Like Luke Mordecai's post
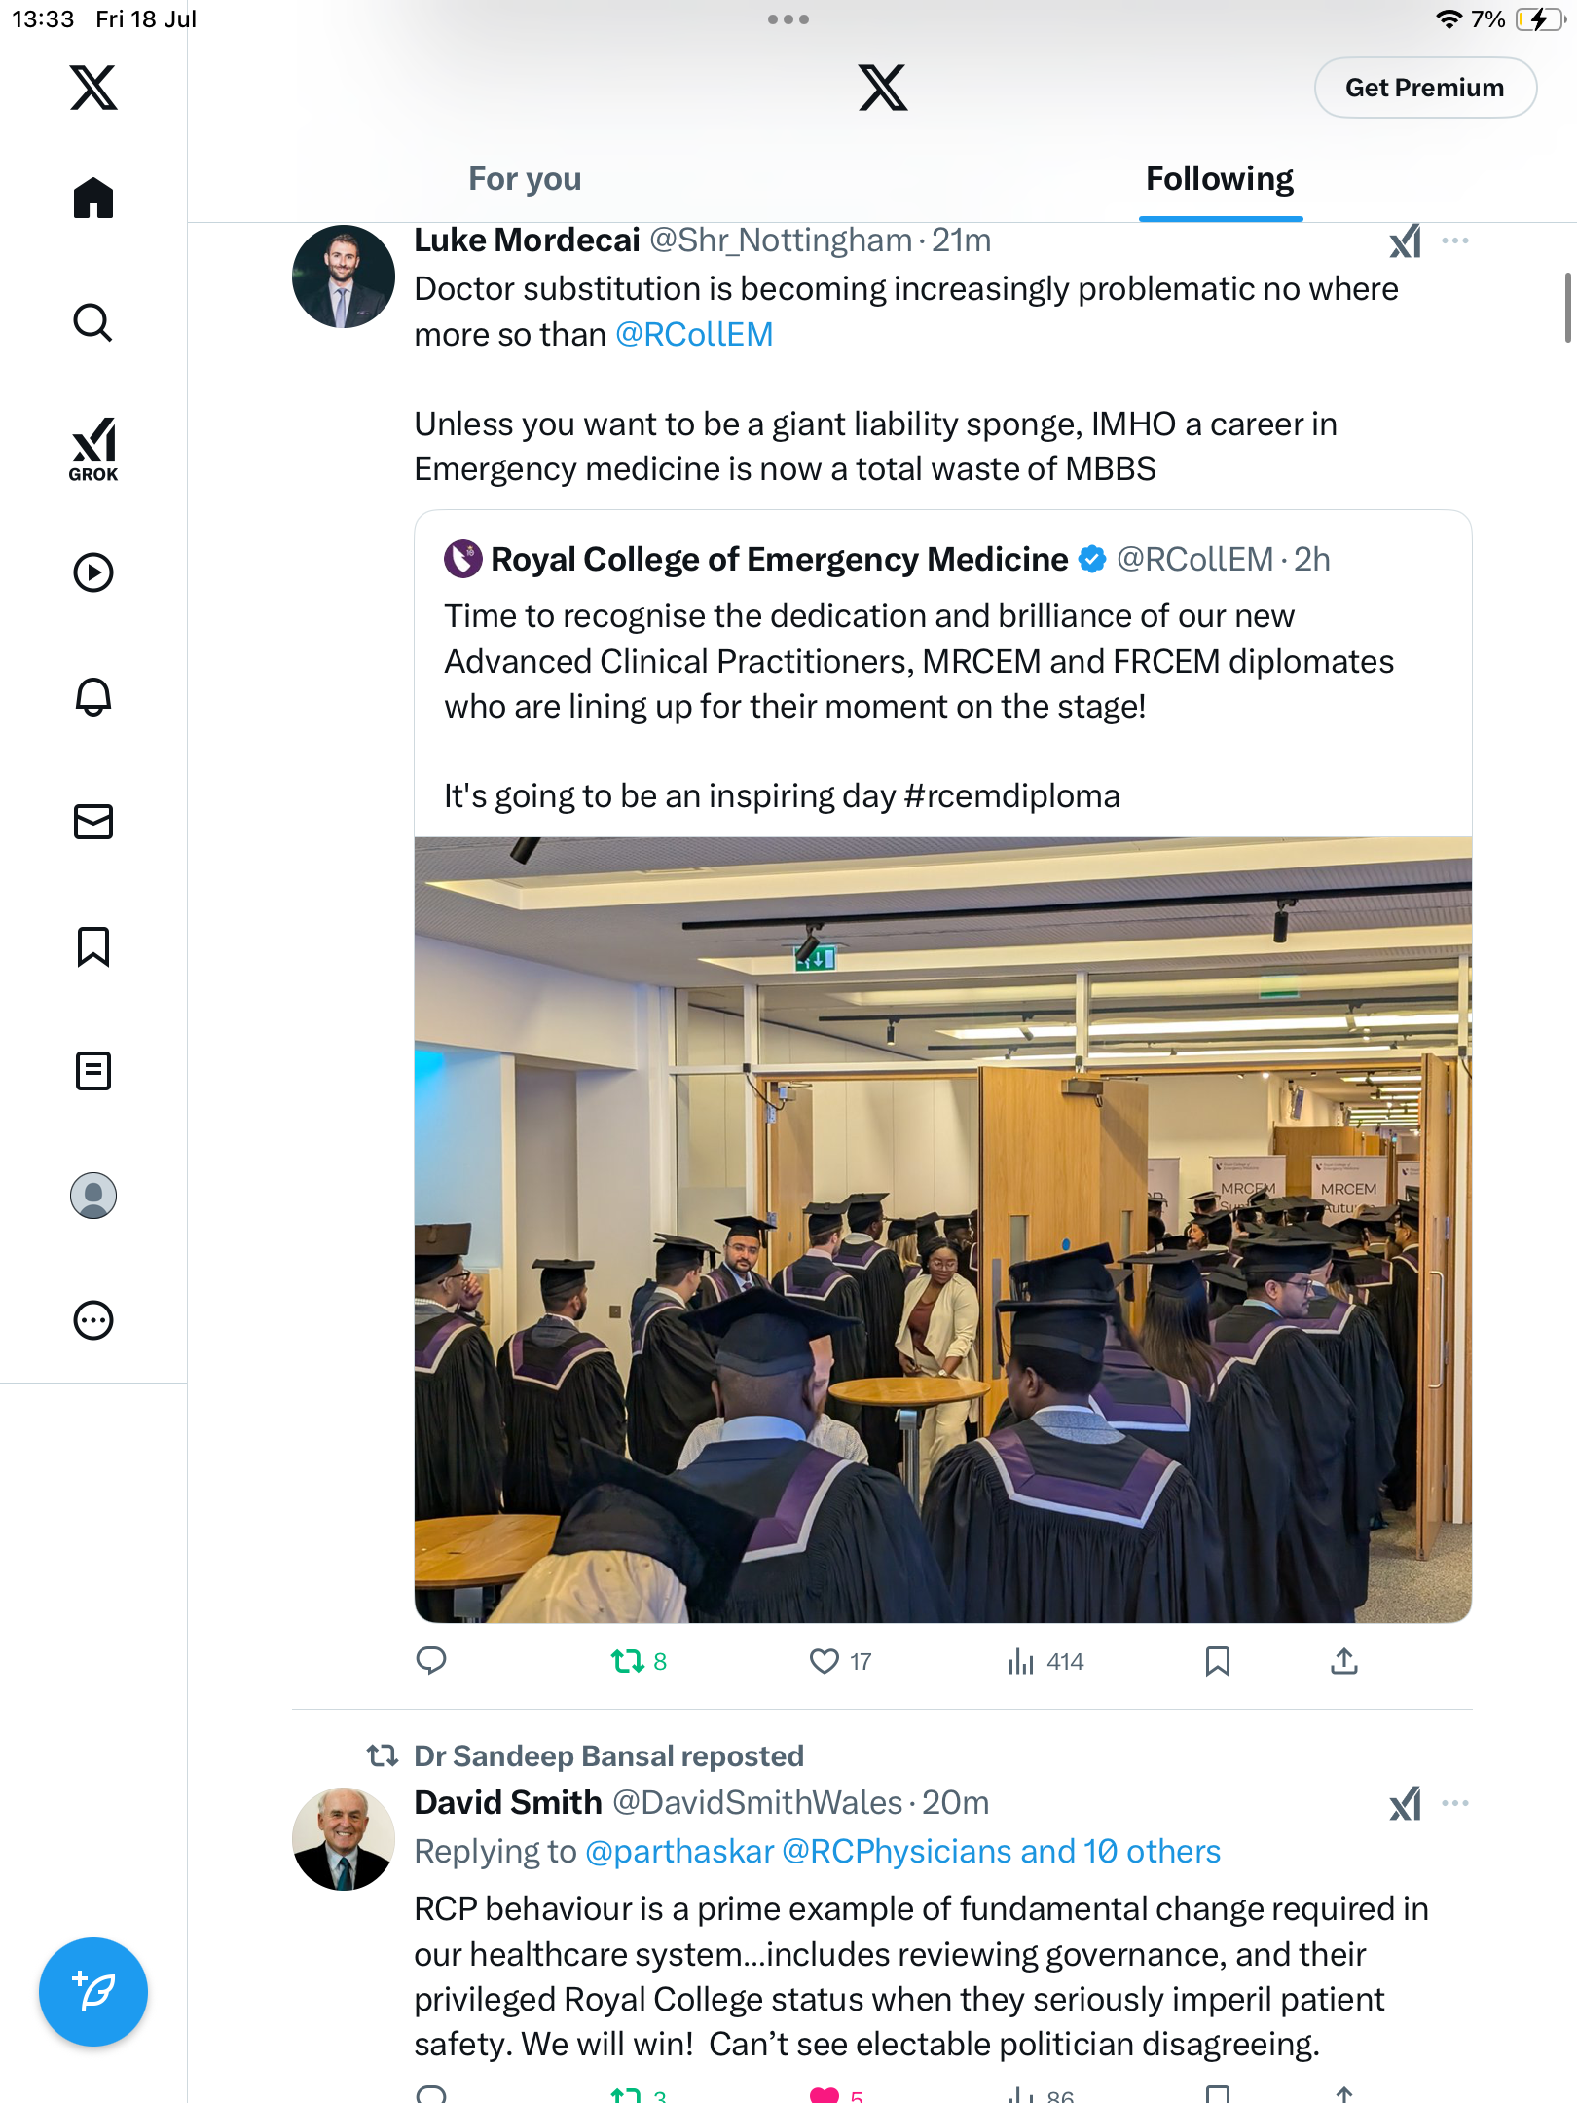 click(x=825, y=1661)
